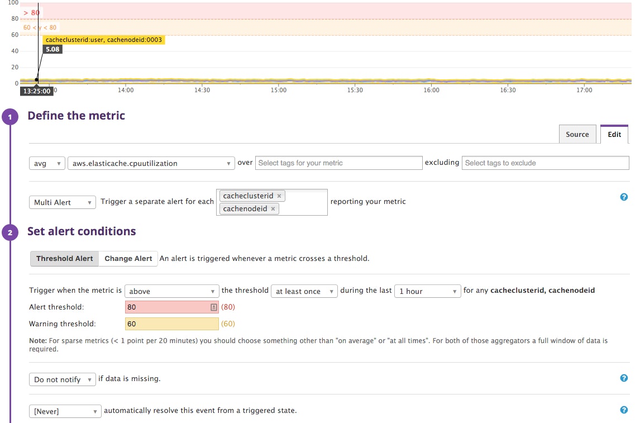This screenshot has width=640, height=423.
Task: Expand the Multi Alert dropdown
Action: point(62,202)
